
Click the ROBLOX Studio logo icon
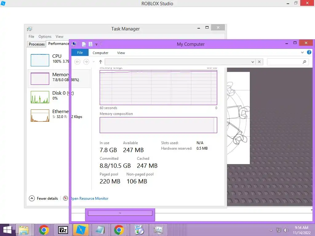(3, 3)
